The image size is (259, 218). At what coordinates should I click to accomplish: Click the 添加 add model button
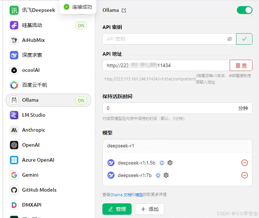(x=150, y=209)
